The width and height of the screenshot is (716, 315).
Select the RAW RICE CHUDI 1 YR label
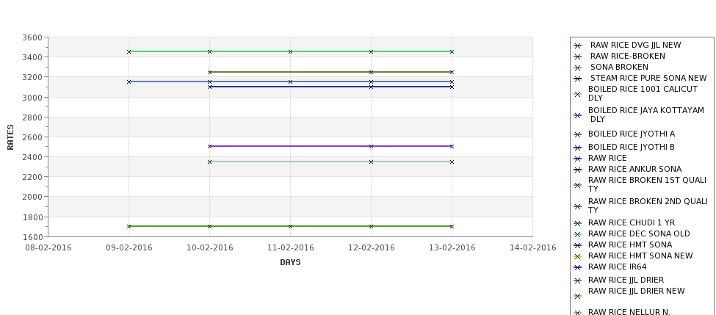631,222
